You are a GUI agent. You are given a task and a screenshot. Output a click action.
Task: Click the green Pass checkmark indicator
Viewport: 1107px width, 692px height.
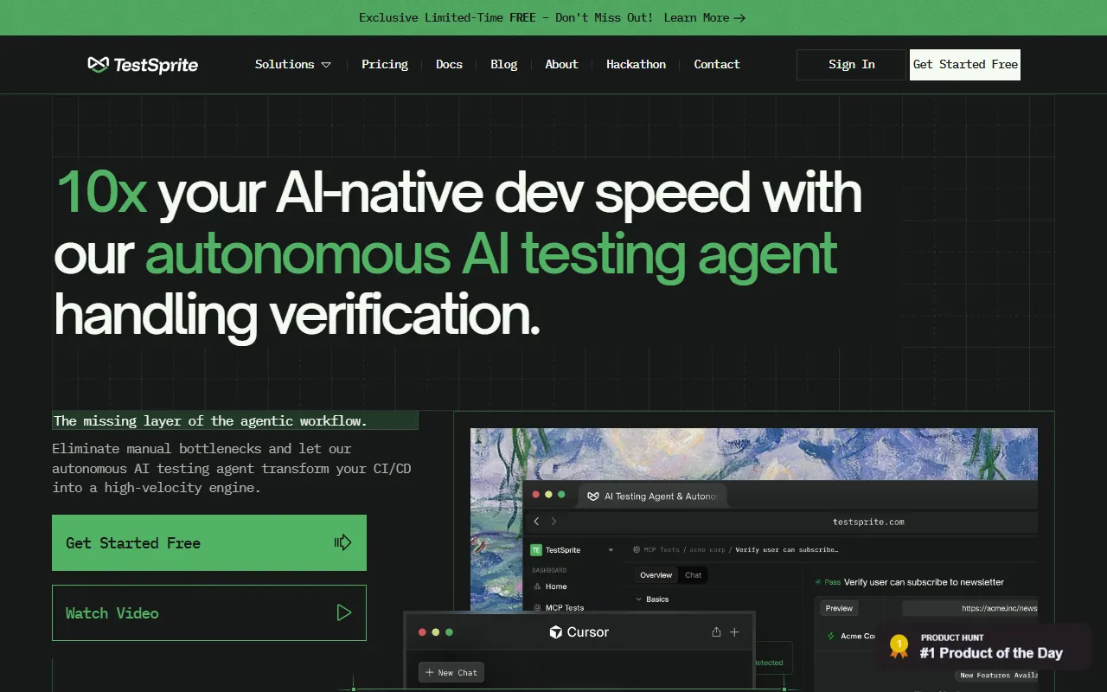818,582
